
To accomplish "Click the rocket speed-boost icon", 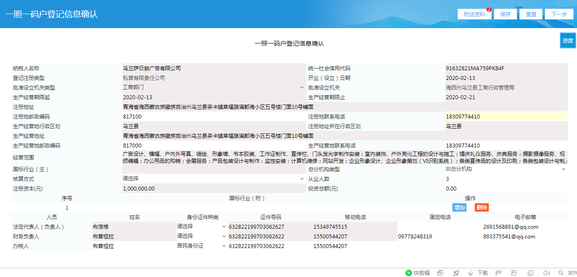I will [456, 273].
